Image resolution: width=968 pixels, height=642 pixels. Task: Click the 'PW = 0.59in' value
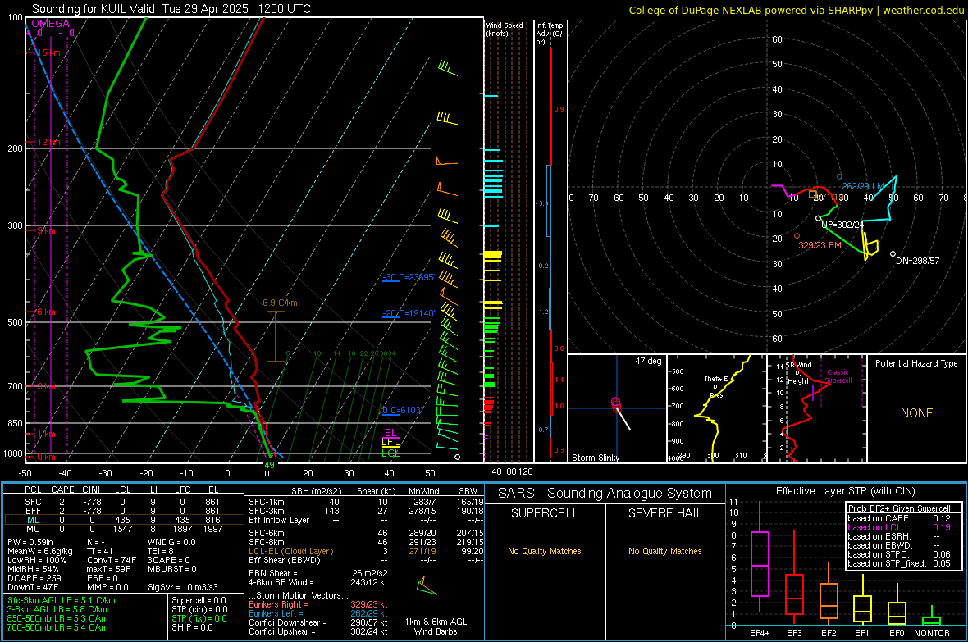(30, 542)
